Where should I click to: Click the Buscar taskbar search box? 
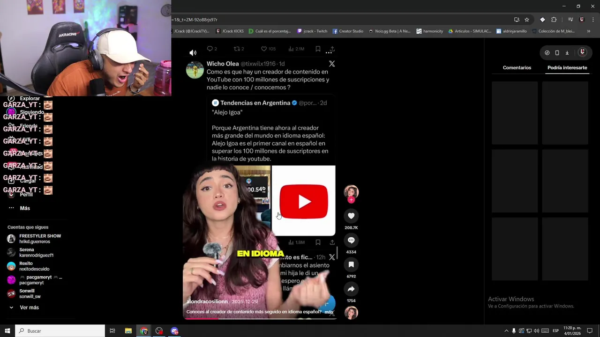tap(60, 331)
